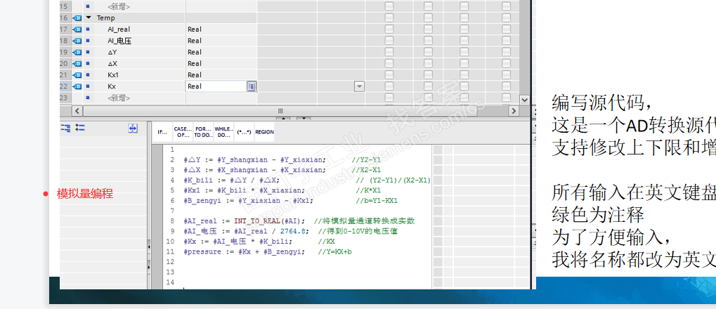Tick the first checkbox in the Kx row
The image size is (716, 309).
click(389, 86)
